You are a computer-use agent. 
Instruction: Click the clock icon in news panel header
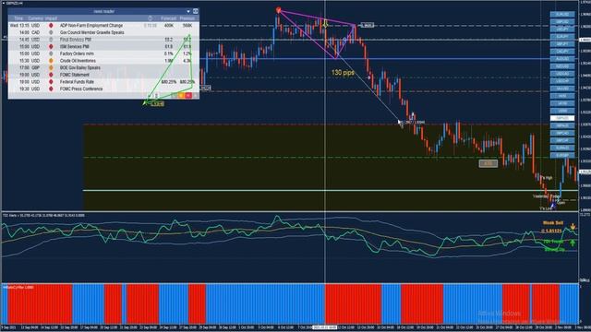click(150, 18)
